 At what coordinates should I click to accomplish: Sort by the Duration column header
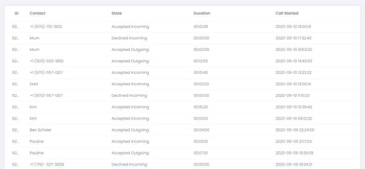(202, 13)
